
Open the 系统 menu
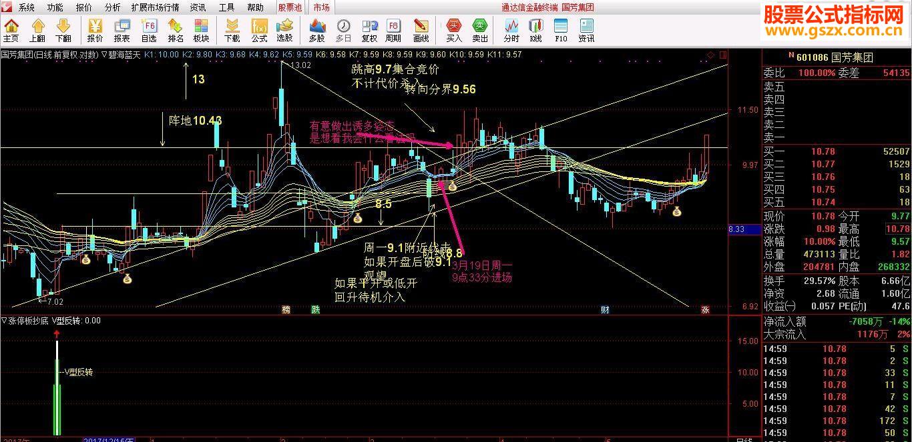click(27, 7)
